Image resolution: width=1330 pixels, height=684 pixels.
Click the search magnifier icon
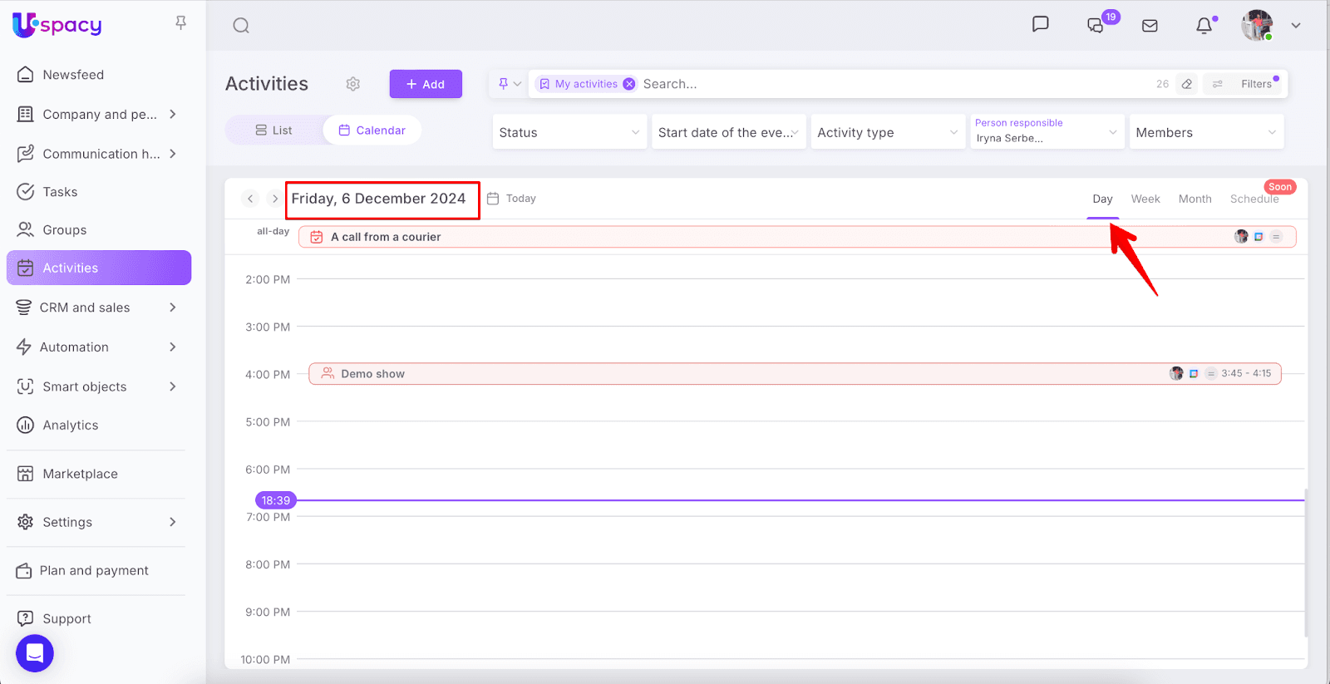point(241,26)
